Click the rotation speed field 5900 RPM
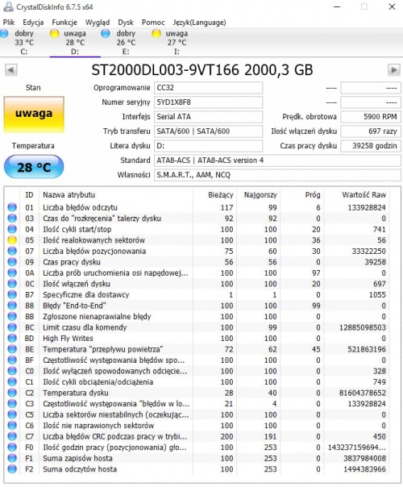Screen dimensions: 403x487 [371, 117]
